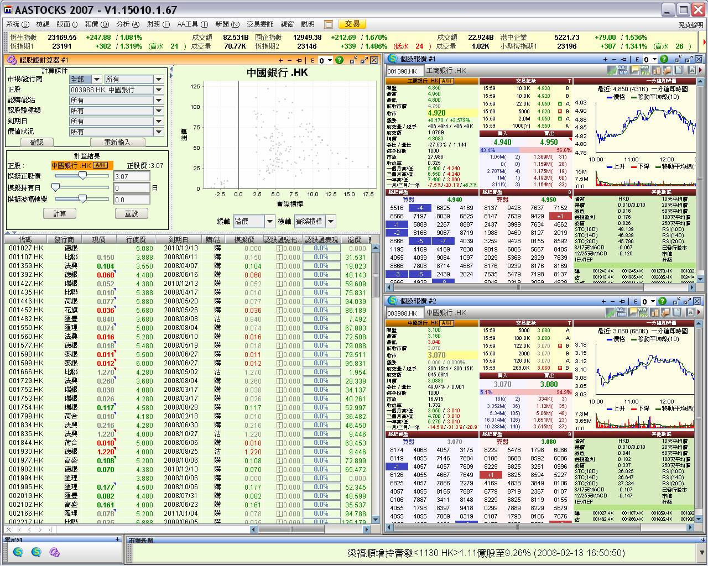Click 重新輸入 button
The height and width of the screenshot is (566, 708).
(x=117, y=142)
